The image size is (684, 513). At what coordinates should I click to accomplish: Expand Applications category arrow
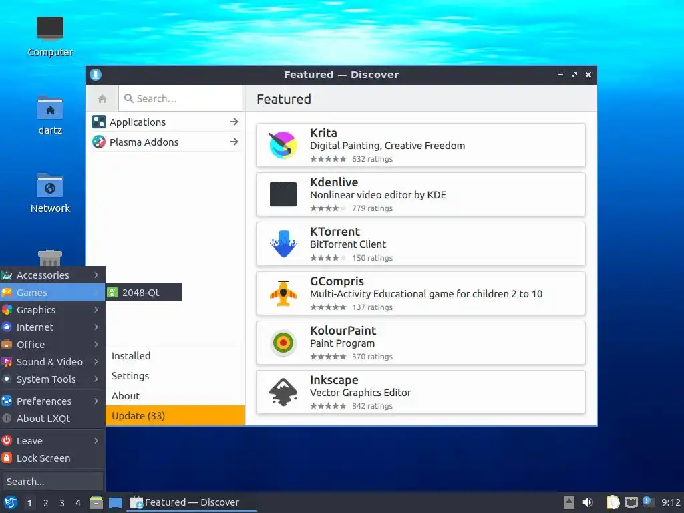point(234,122)
